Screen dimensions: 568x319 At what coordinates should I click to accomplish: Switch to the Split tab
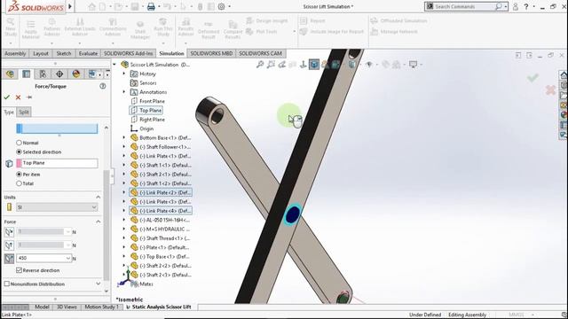[24, 113]
